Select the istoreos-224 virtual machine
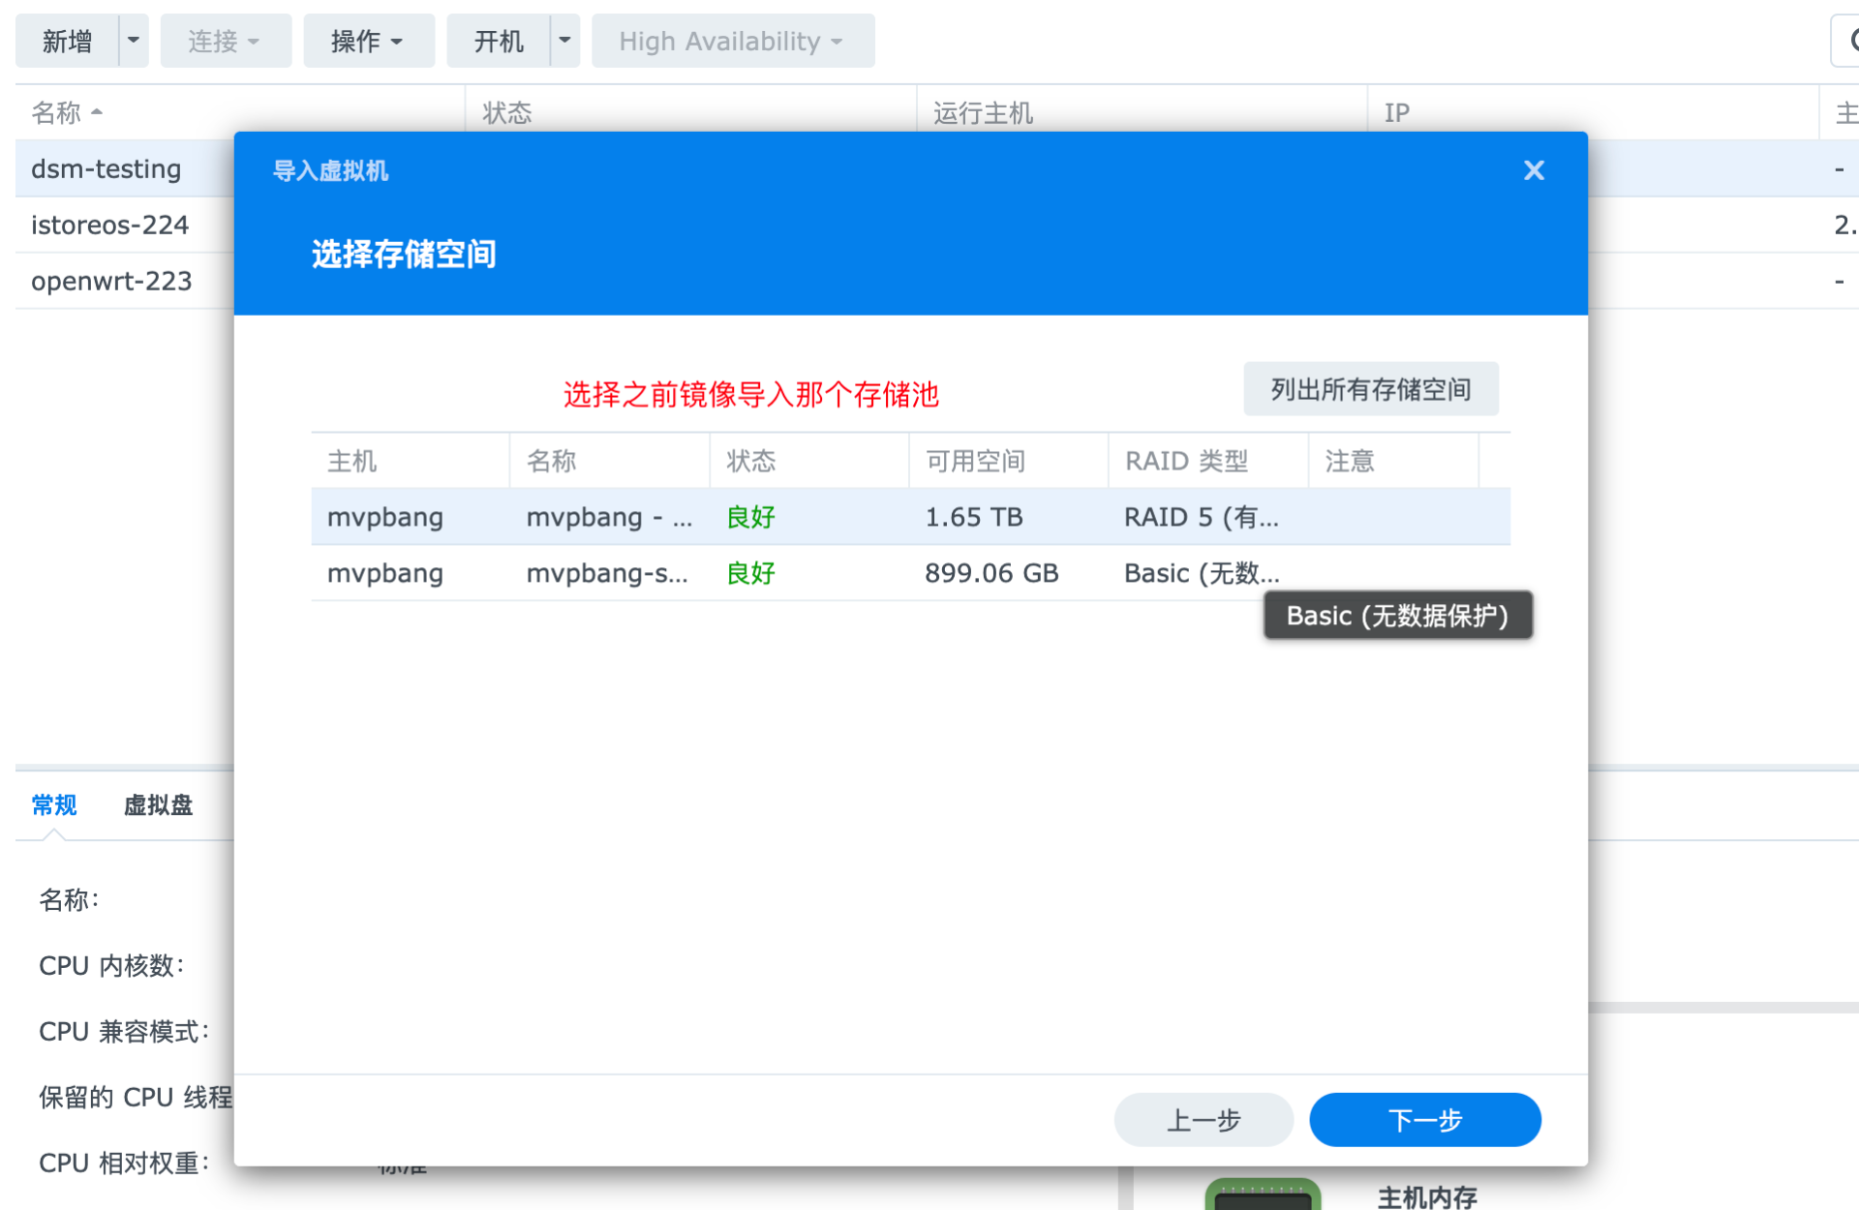1859x1210 pixels. [x=109, y=225]
